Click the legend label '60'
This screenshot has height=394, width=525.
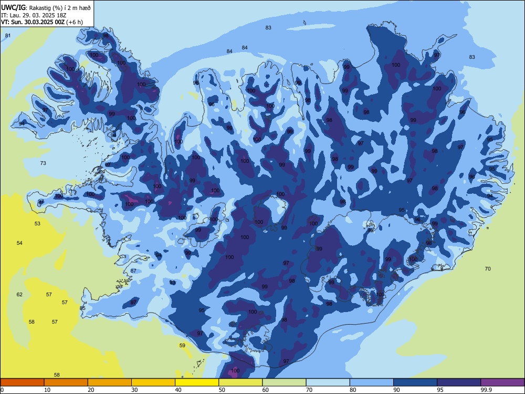click(x=266, y=390)
